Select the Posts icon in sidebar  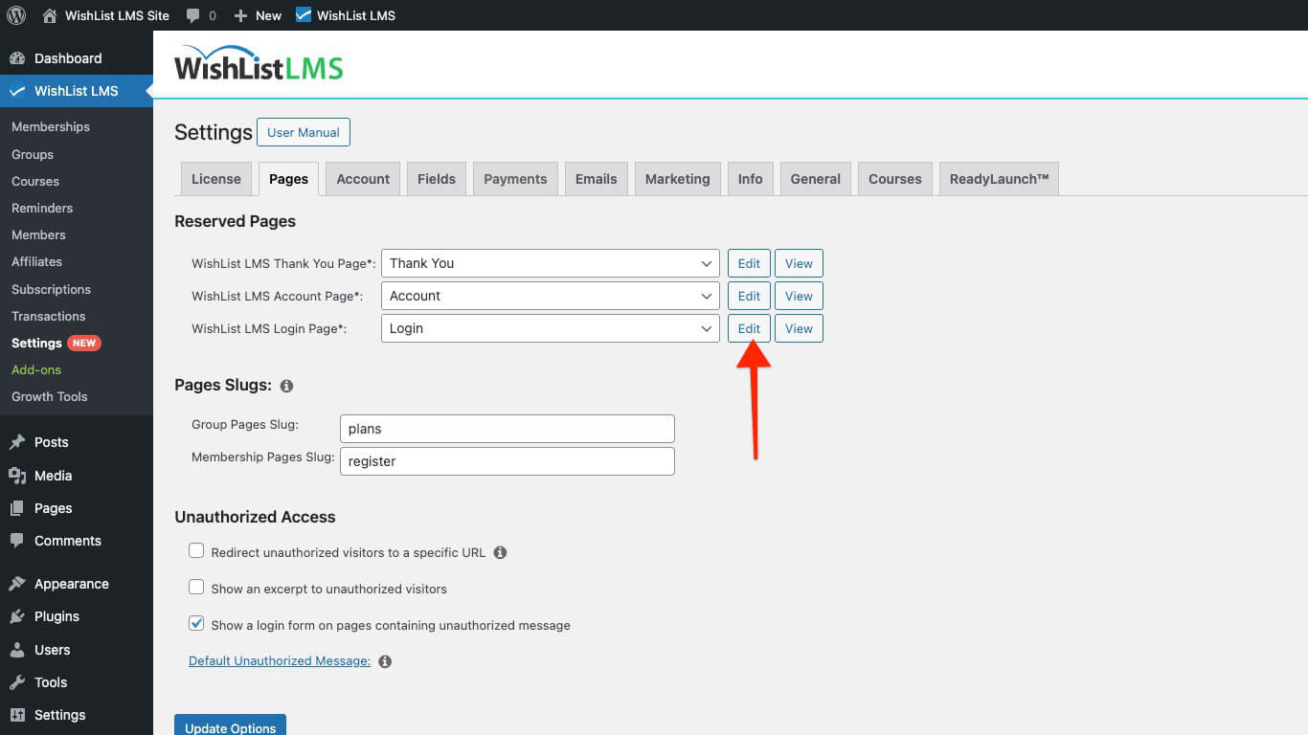point(19,441)
